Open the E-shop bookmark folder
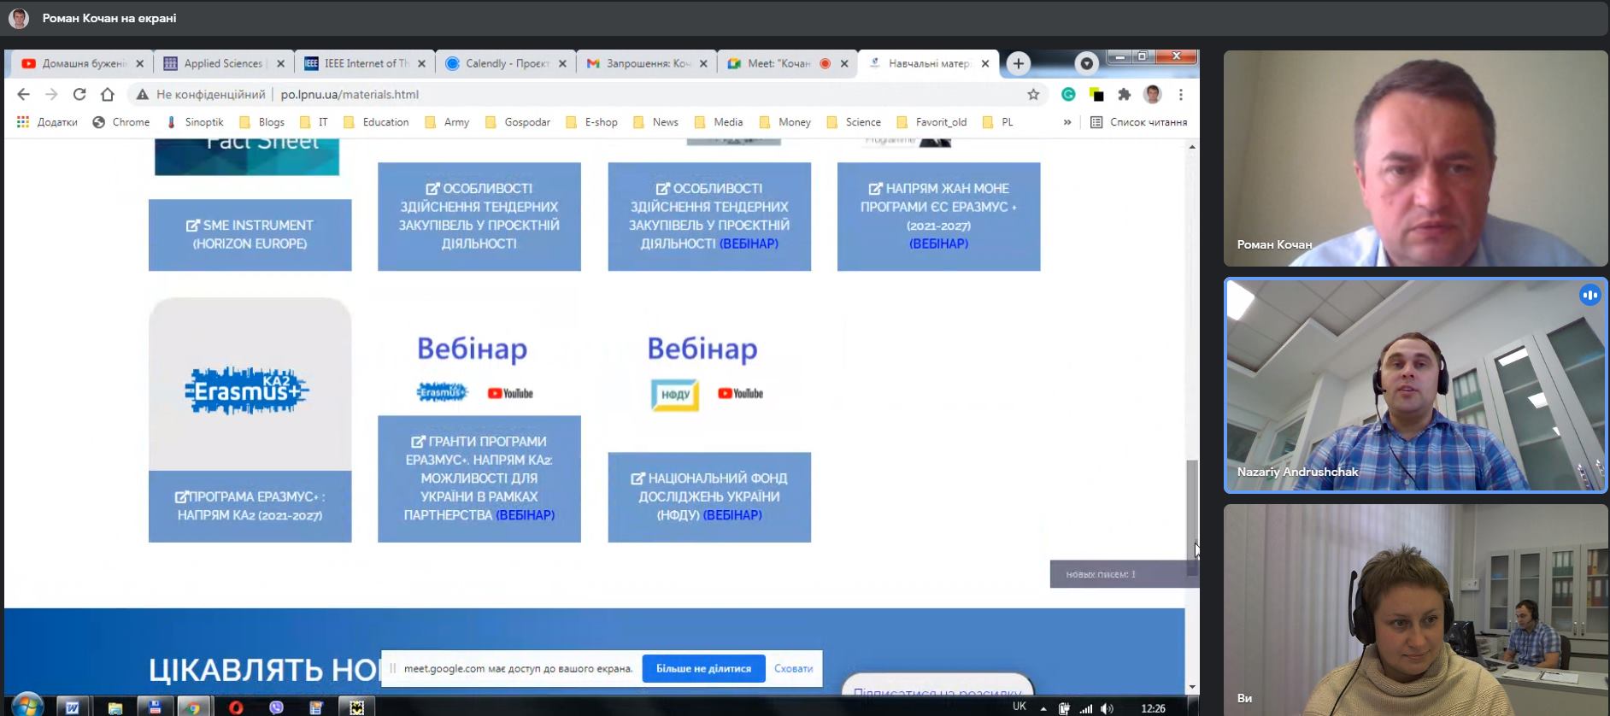The width and height of the screenshot is (1610, 716). pyautogui.click(x=591, y=122)
